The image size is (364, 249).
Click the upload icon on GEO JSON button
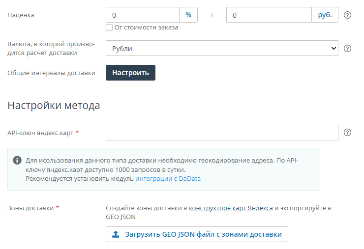116,234
